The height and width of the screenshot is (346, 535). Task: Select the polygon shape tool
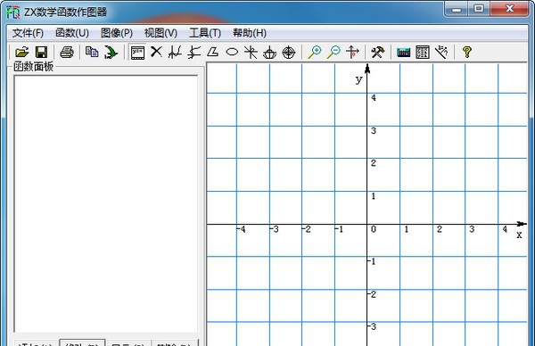(213, 53)
